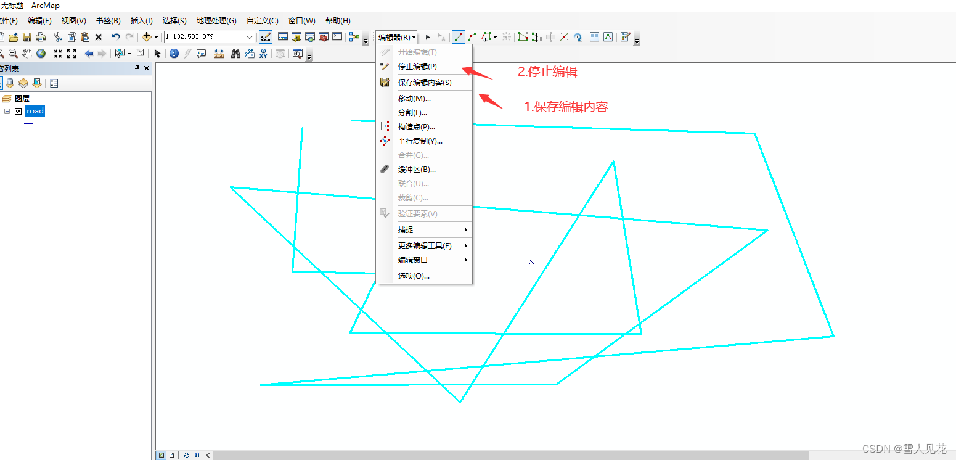Click the road layer blue line symbol
This screenshot has width=956, height=460.
tap(28, 123)
